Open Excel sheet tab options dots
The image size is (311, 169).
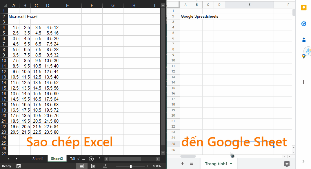coord(100,159)
